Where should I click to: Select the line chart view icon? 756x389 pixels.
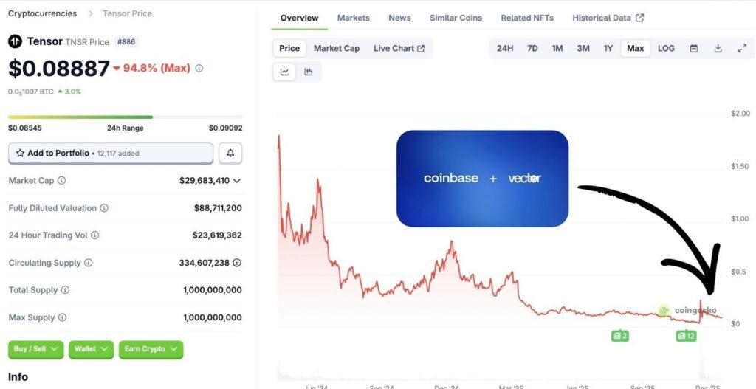[284, 72]
